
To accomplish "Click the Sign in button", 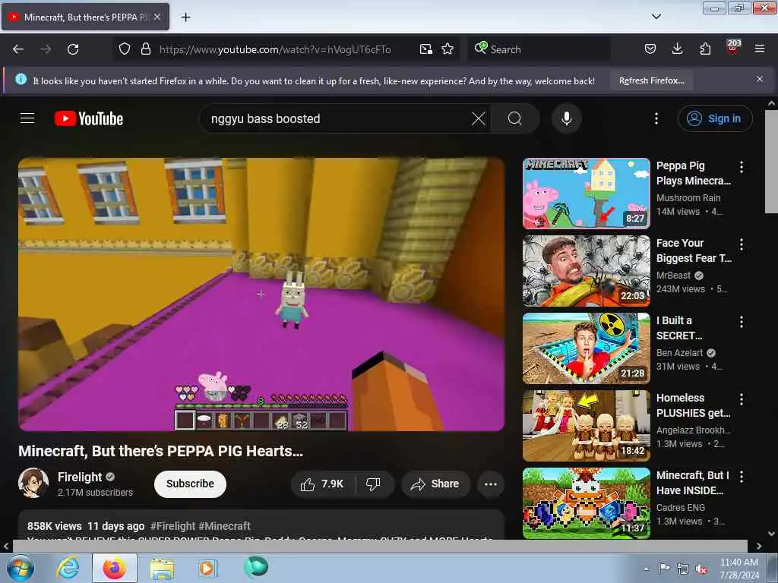I will pos(714,118).
